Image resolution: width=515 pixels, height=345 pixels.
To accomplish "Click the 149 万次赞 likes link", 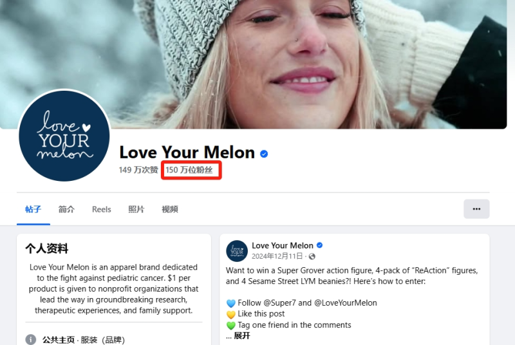I will pos(138,170).
